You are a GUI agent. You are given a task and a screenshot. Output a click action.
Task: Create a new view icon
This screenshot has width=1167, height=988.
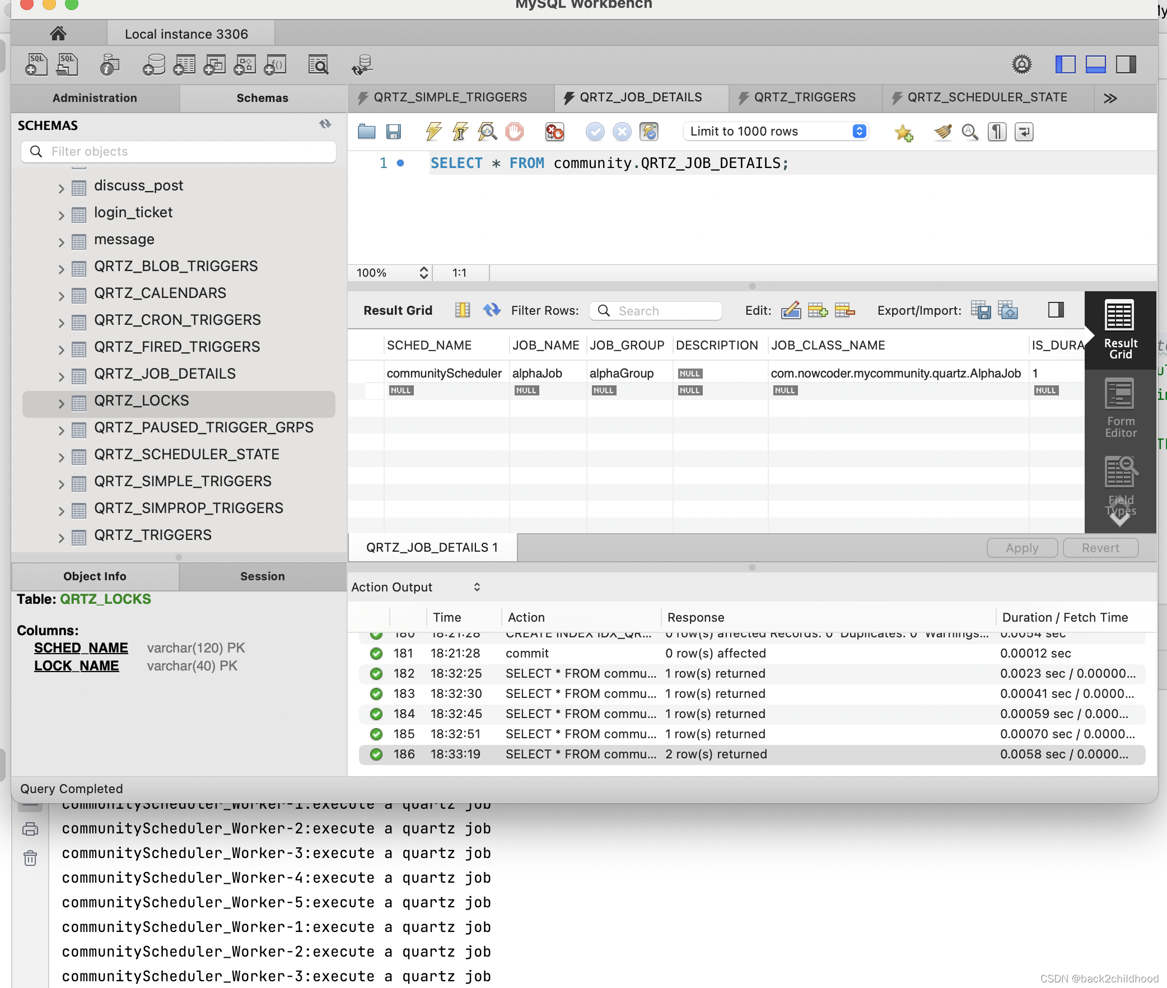(x=214, y=64)
